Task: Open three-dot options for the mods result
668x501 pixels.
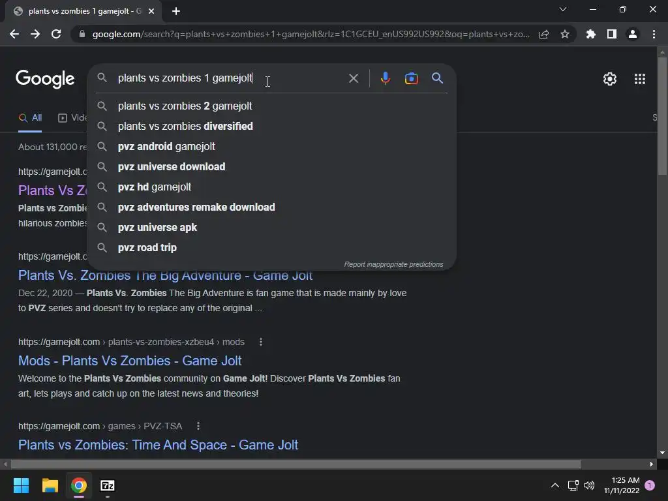Action: pos(261,342)
